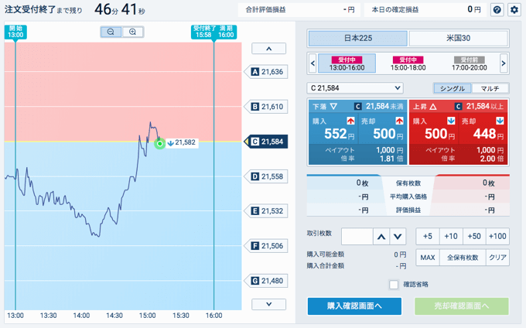Add 10 contracts with +10 button
Screen dimensions: 526x328
[451, 237]
